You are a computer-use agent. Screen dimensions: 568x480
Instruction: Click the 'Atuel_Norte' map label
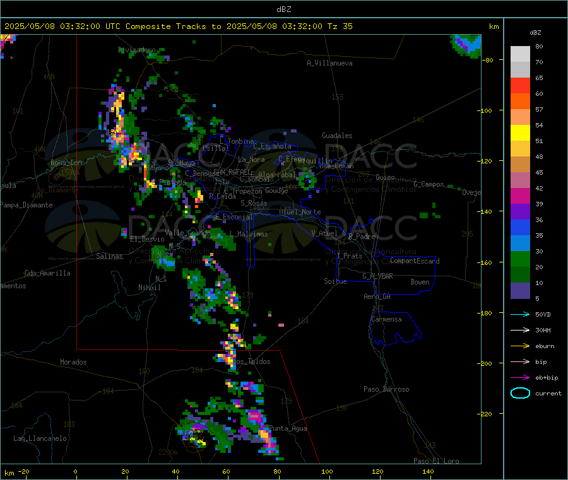point(300,212)
